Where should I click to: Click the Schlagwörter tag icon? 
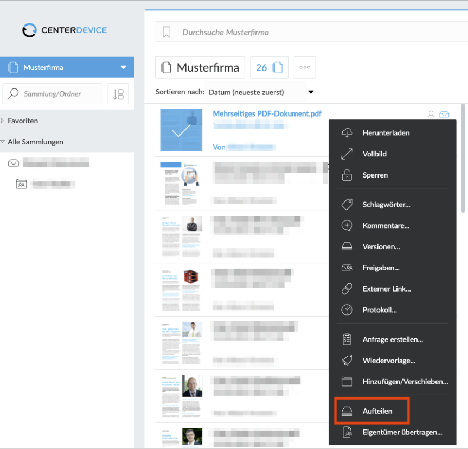(347, 205)
